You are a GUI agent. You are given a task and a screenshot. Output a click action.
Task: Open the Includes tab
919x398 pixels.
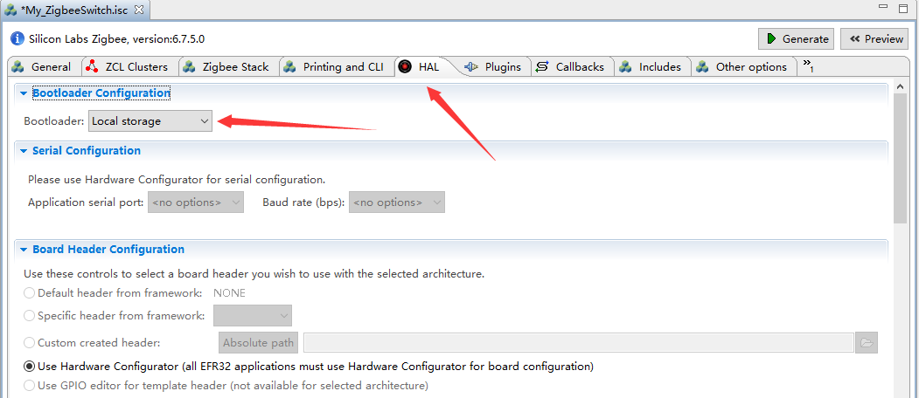click(651, 66)
